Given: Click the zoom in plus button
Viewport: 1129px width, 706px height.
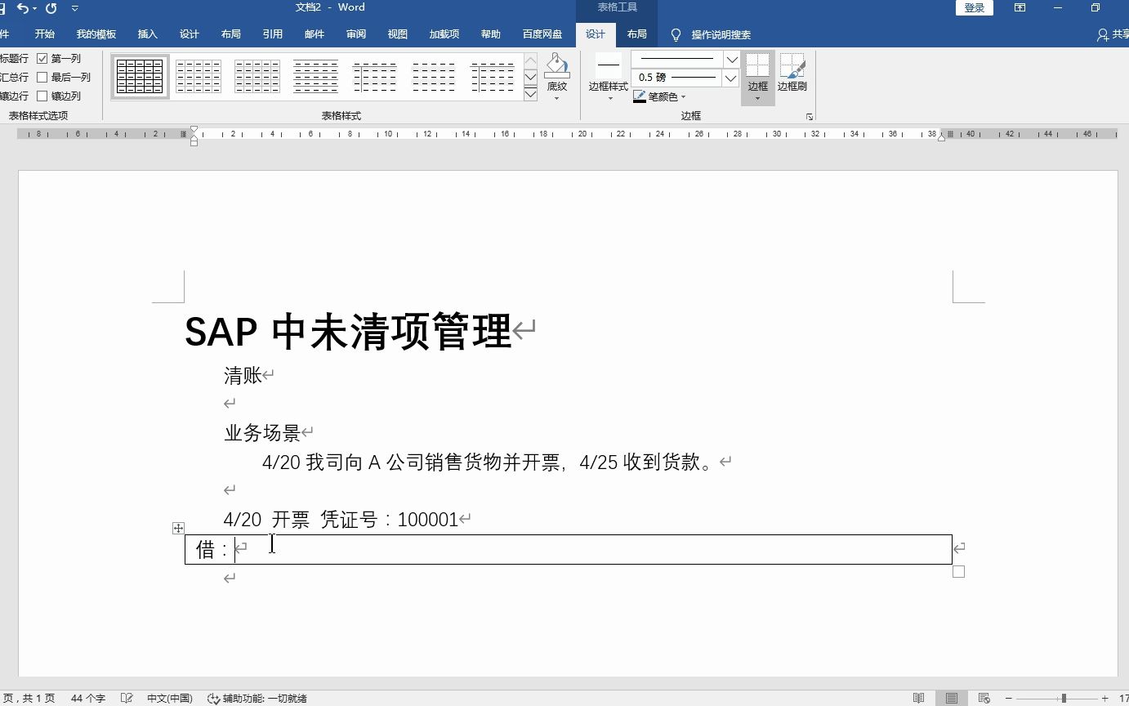Looking at the screenshot, I should click(1105, 699).
